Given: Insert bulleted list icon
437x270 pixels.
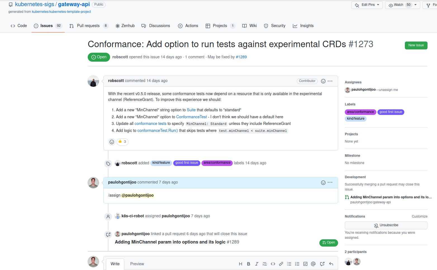Looking at the screenshot, I should point(289,264).
